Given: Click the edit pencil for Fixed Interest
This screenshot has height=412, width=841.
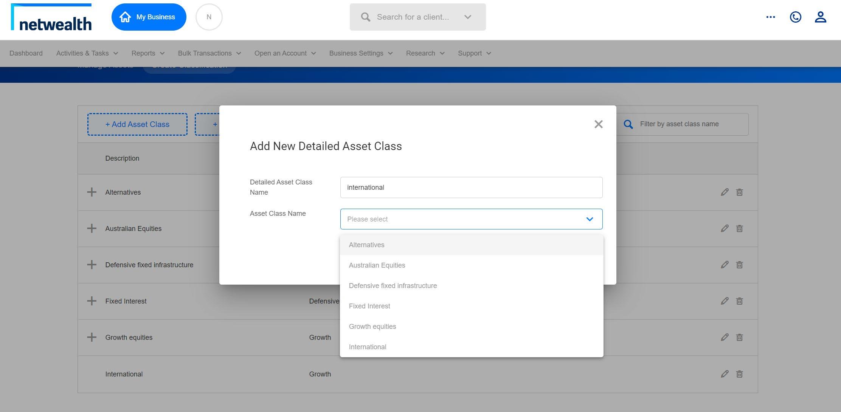Looking at the screenshot, I should click(x=724, y=301).
